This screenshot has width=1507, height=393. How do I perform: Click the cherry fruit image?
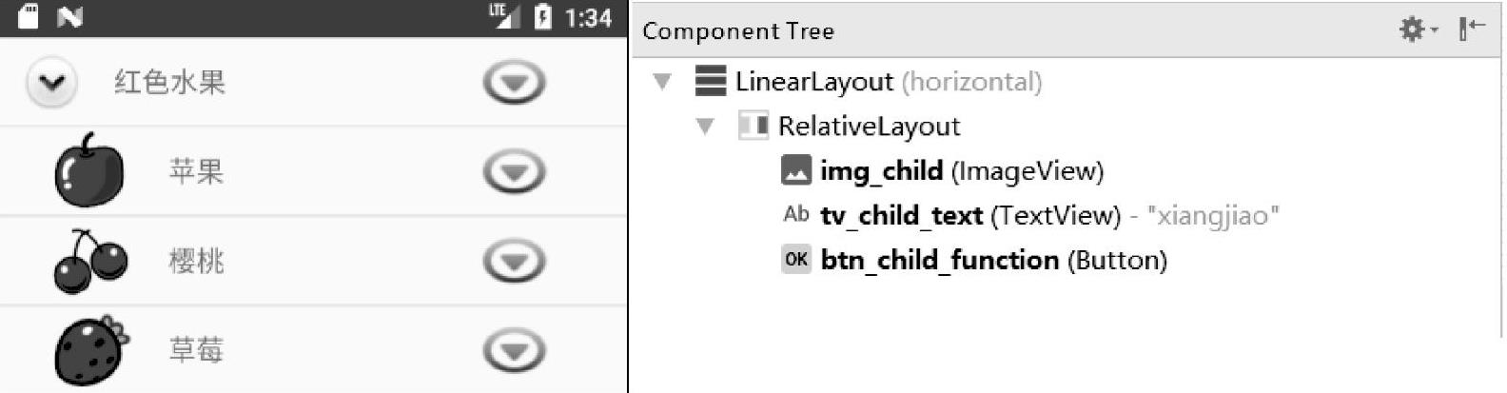point(90,261)
